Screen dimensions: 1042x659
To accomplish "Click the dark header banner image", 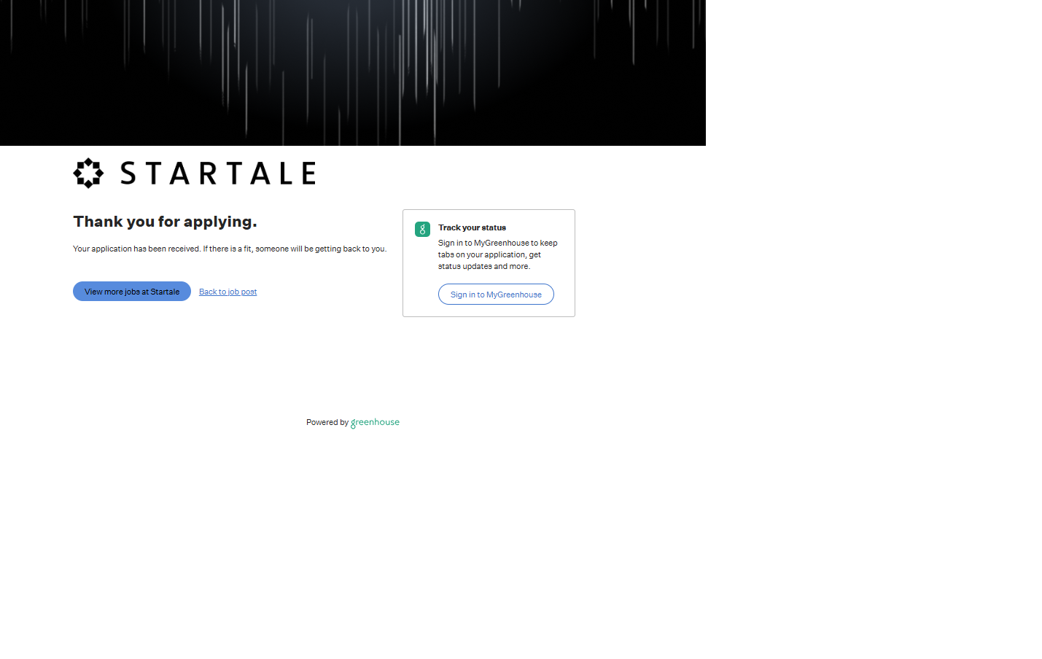I will click(353, 73).
